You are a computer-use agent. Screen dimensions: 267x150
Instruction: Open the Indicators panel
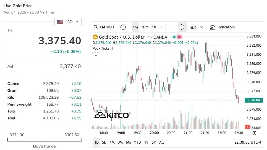click(x=222, y=27)
